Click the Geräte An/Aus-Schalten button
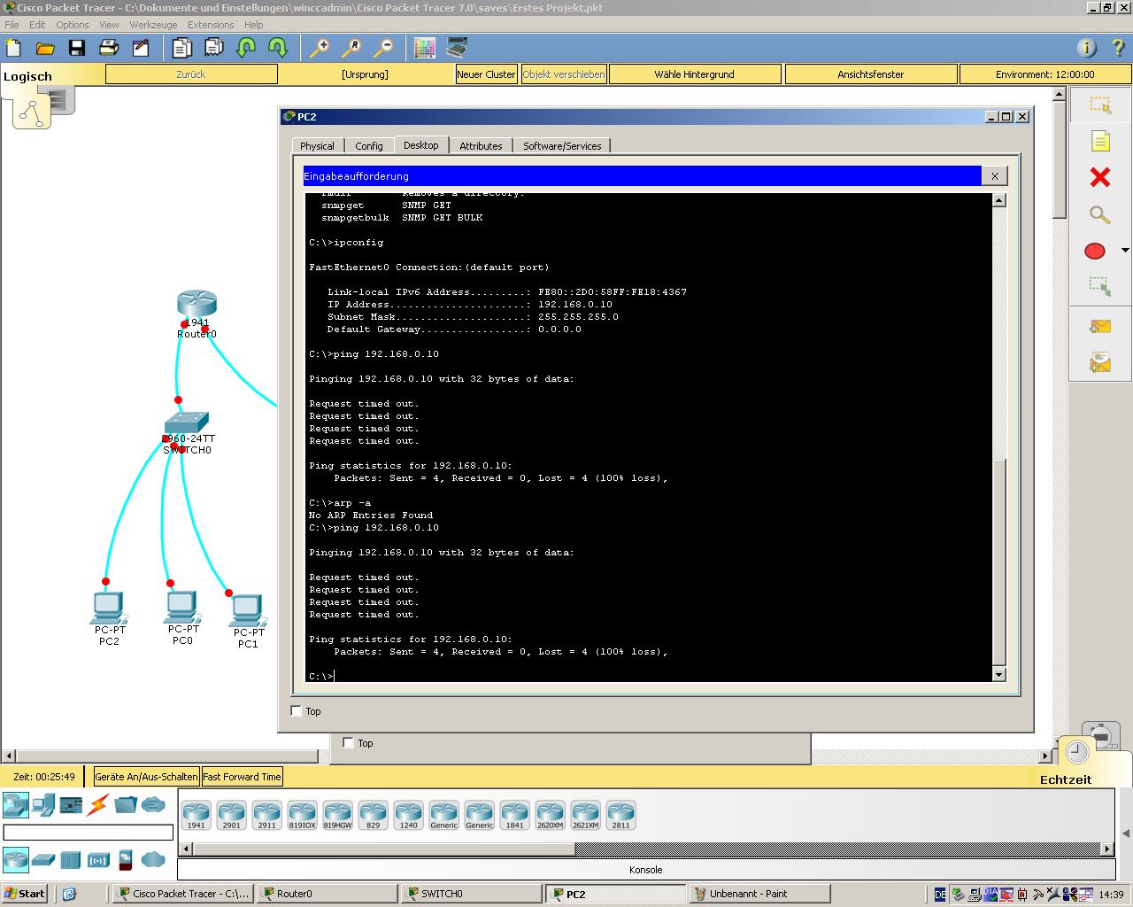 tap(146, 777)
